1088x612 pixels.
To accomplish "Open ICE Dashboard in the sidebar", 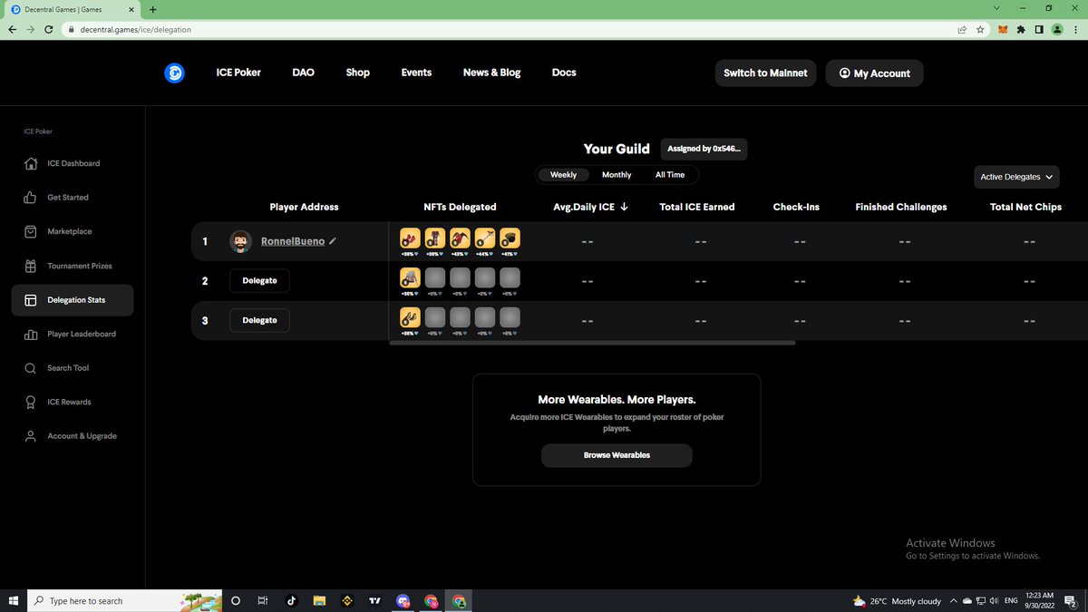I will (73, 163).
